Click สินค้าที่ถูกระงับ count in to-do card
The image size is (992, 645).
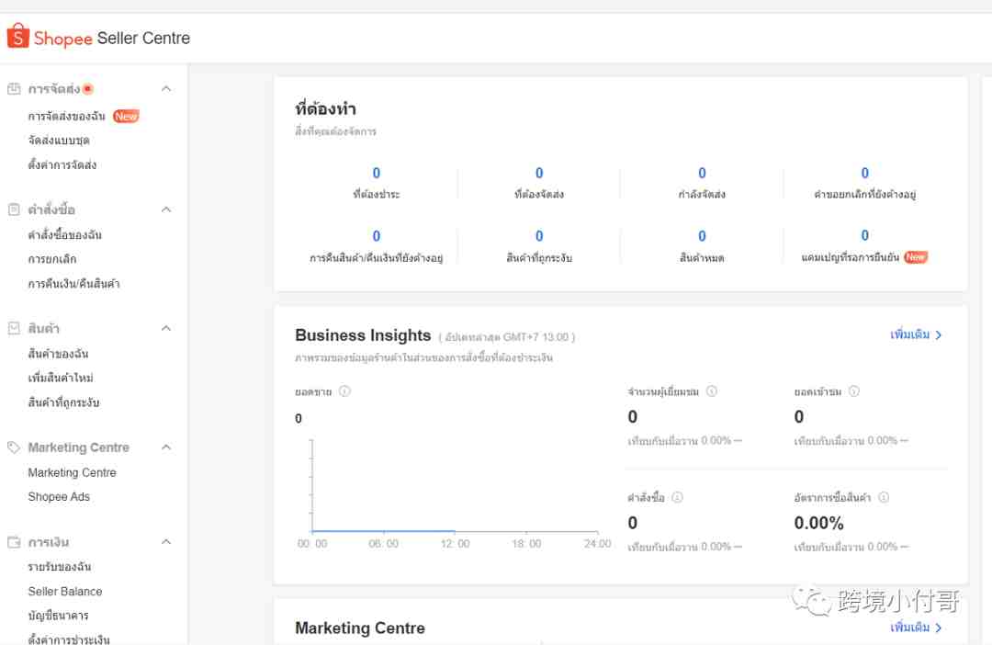[x=539, y=236]
